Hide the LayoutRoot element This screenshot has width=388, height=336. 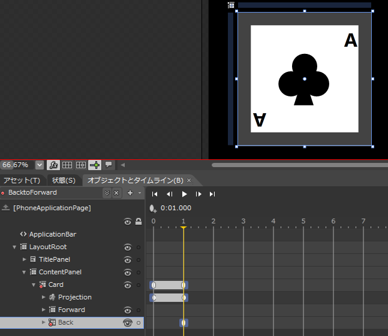[128, 247]
